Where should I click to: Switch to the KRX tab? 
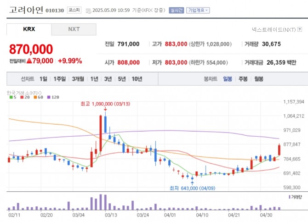29,29
